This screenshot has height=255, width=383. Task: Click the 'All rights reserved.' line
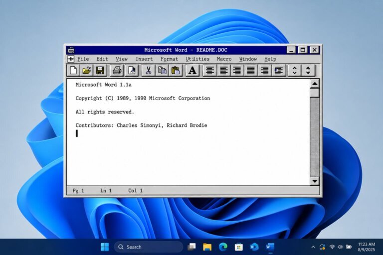[105, 112]
